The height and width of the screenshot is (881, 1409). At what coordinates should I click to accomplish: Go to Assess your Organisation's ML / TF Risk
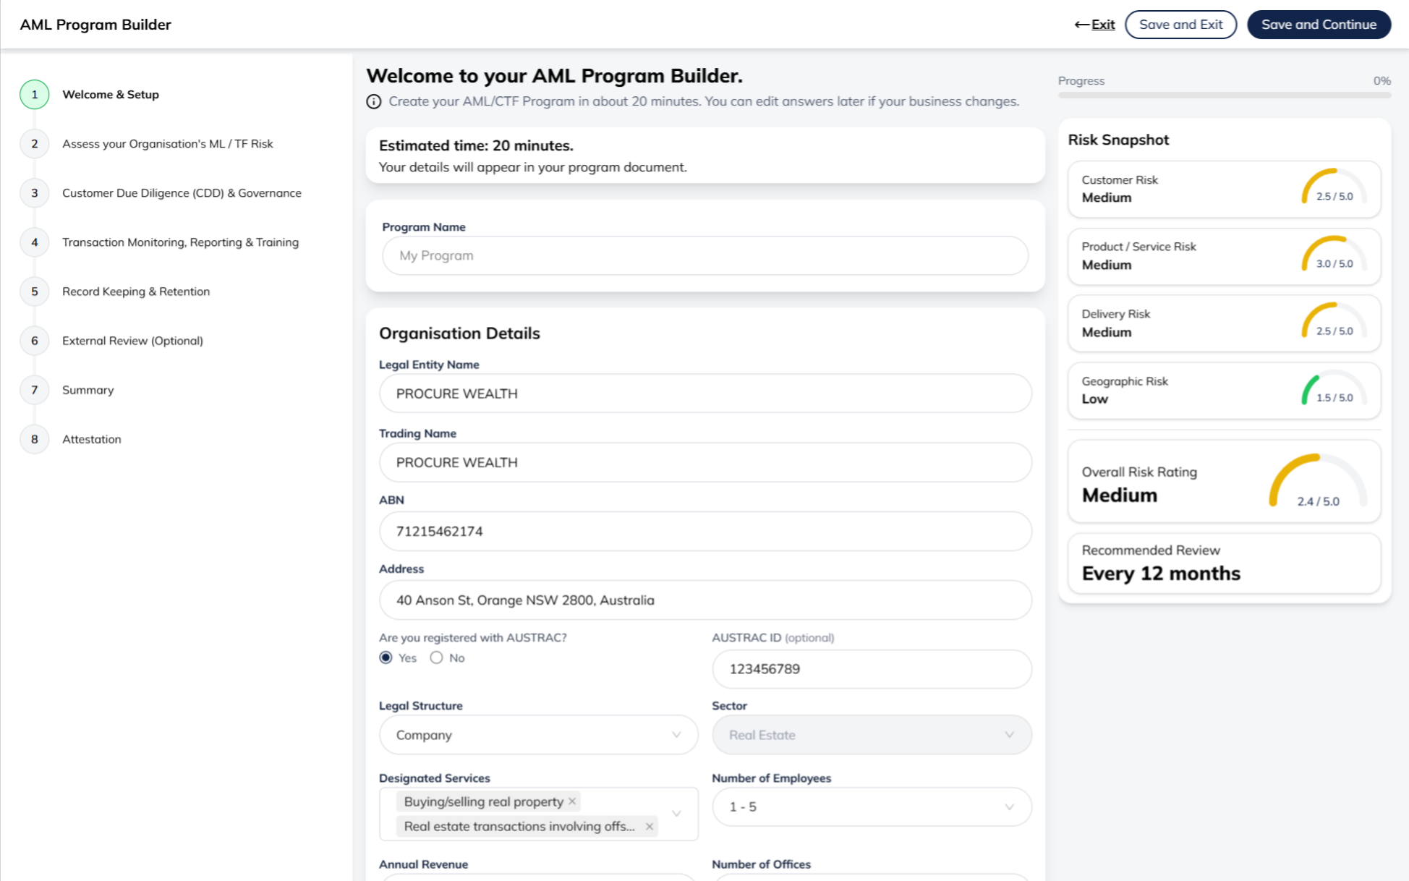tap(168, 144)
